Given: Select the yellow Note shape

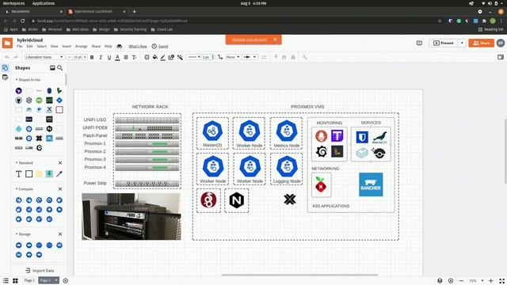Looking at the screenshot, I should [39, 174].
